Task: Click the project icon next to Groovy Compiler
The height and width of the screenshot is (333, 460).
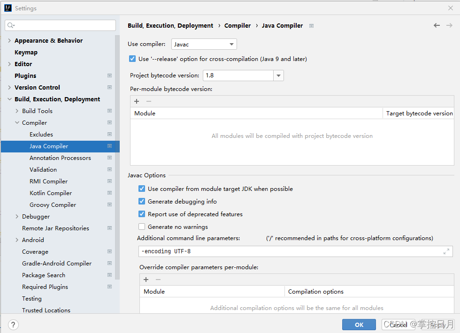Action: (x=109, y=204)
